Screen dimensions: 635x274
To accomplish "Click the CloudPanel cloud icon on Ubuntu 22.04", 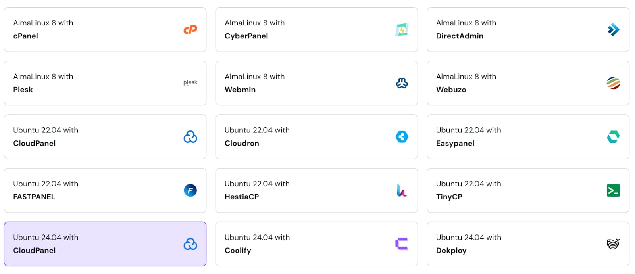I will coord(190,137).
